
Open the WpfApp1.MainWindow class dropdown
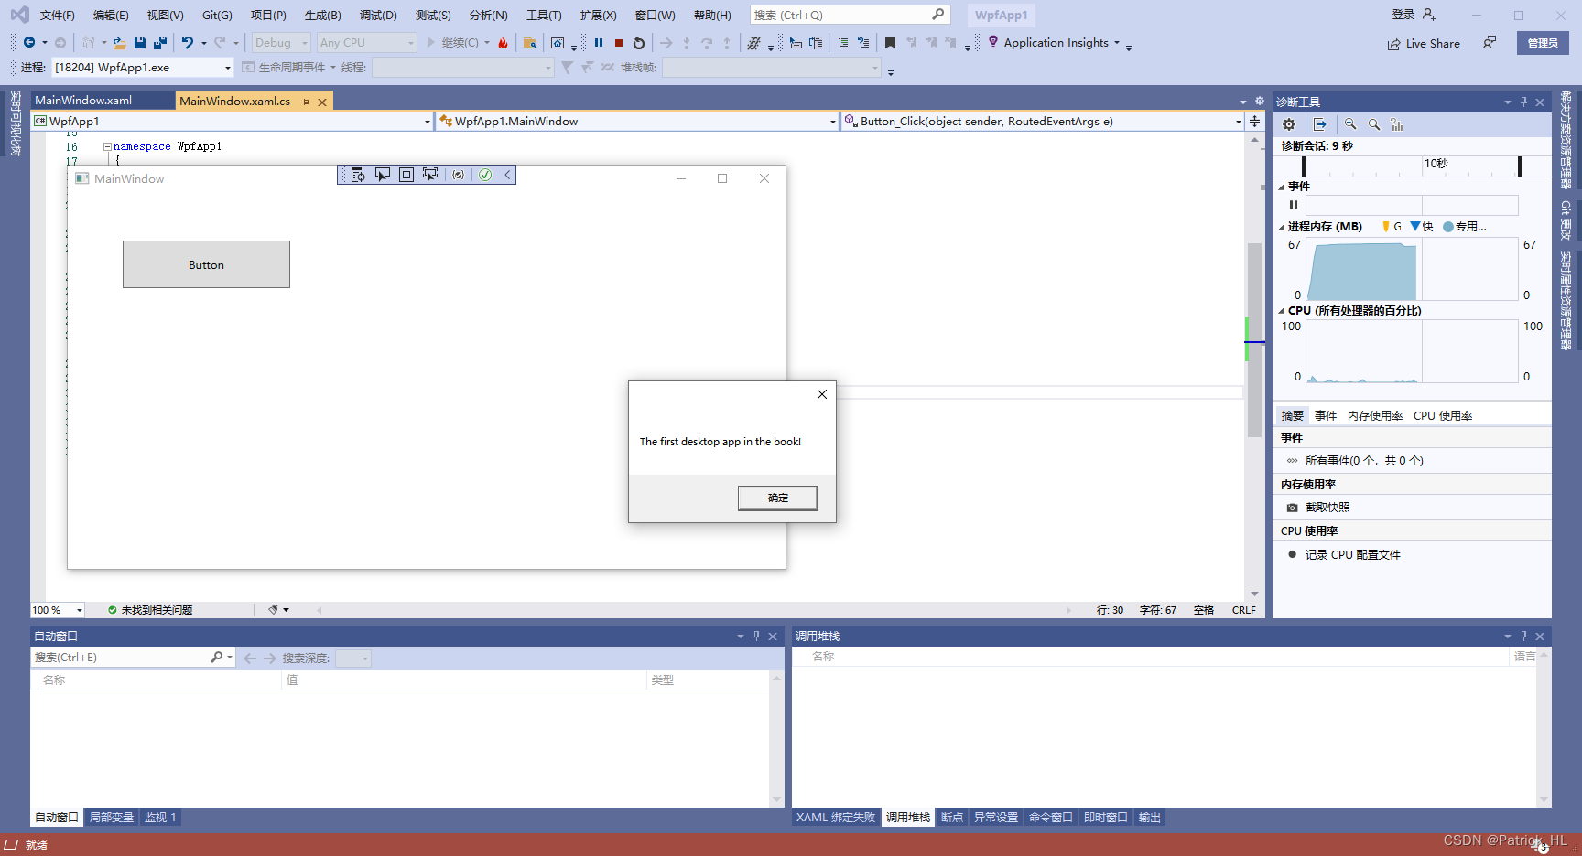tap(637, 121)
